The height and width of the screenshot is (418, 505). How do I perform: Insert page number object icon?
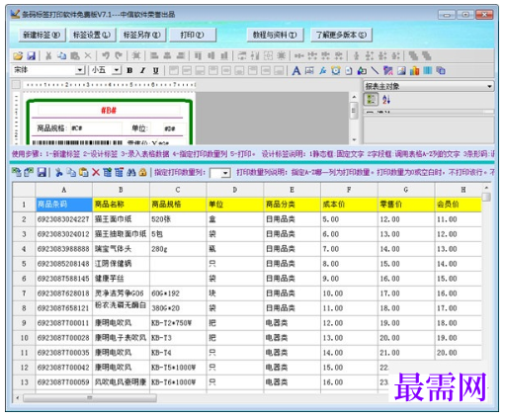(x=349, y=70)
